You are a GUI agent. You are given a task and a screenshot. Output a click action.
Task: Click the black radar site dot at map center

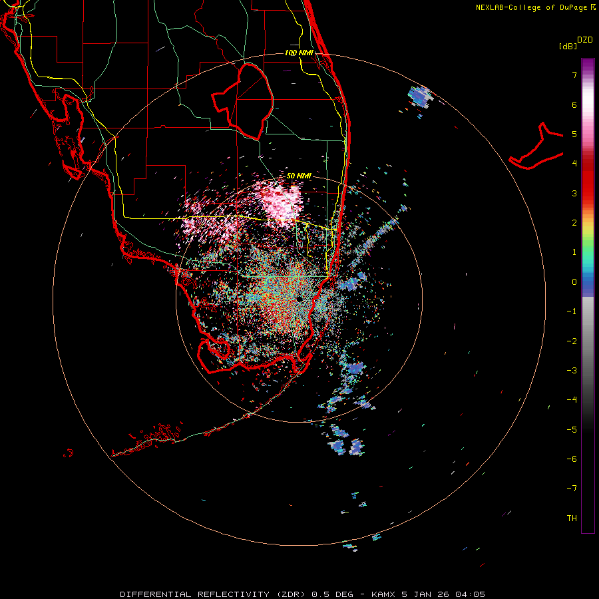point(299,298)
